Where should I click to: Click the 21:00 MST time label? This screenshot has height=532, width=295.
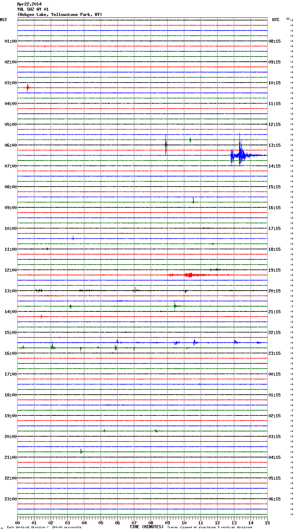point(11,457)
